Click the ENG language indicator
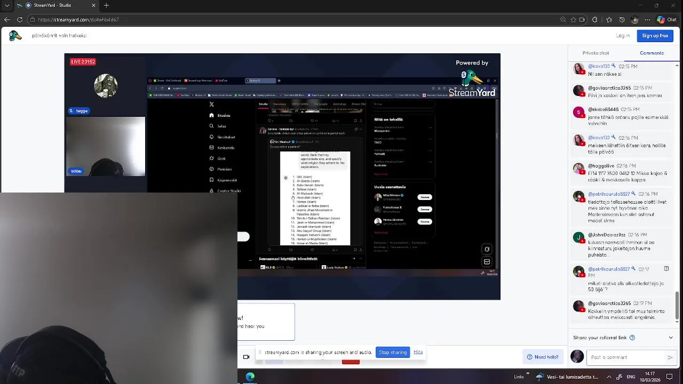 [x=631, y=377]
